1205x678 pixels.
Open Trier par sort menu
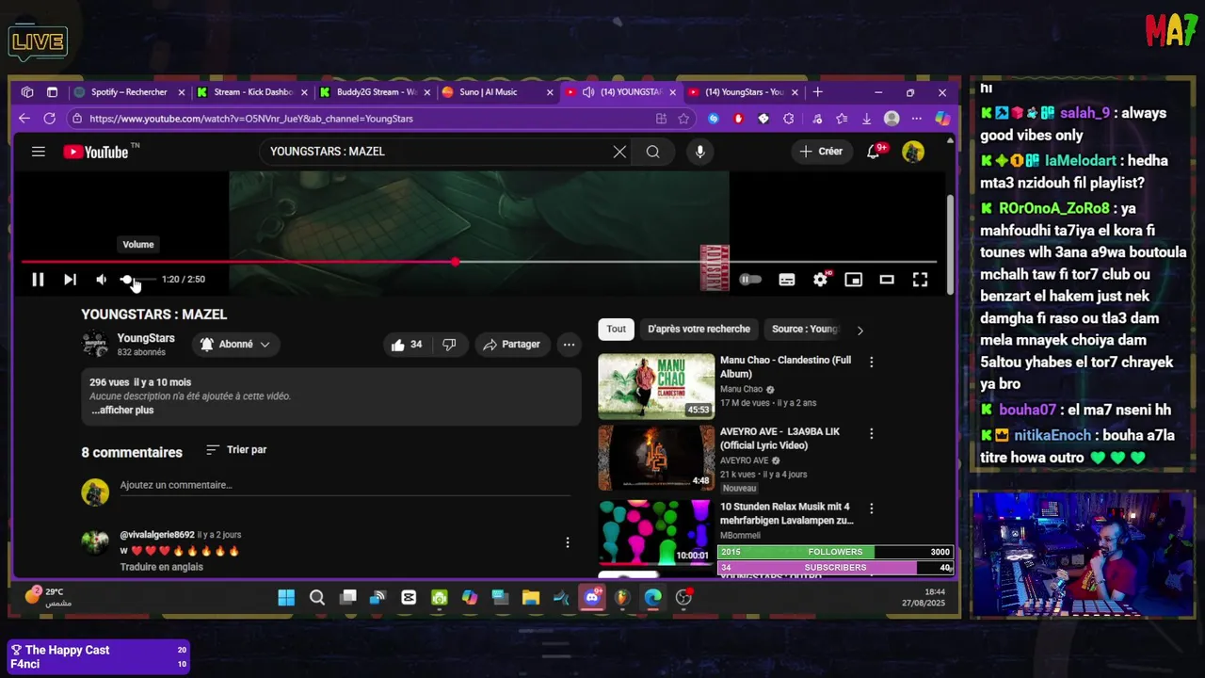click(x=236, y=450)
